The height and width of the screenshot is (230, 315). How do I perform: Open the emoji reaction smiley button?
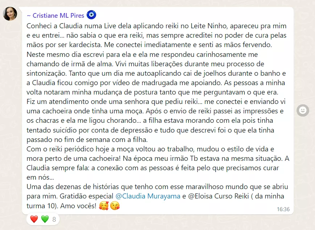pyautogui.click(x=303, y=110)
